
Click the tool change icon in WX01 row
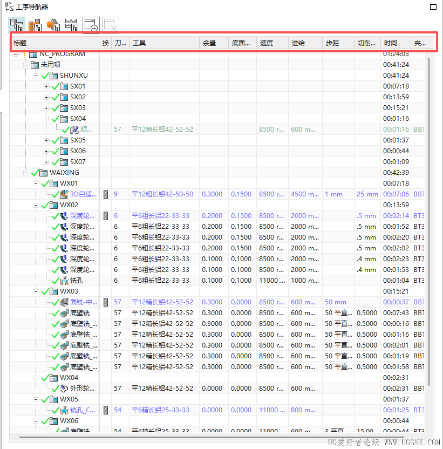[106, 194]
